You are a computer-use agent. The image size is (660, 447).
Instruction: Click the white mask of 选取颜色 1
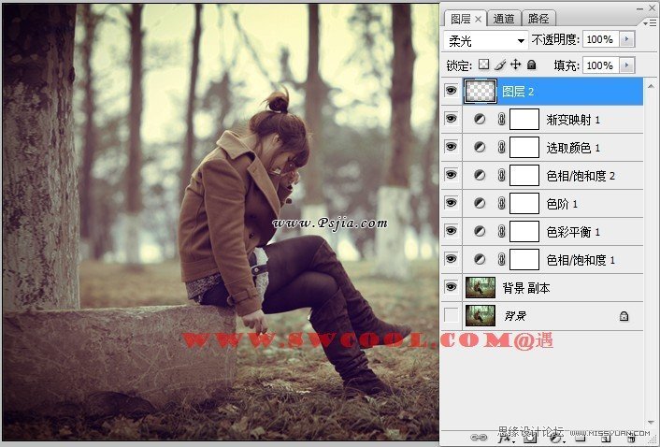(524, 148)
